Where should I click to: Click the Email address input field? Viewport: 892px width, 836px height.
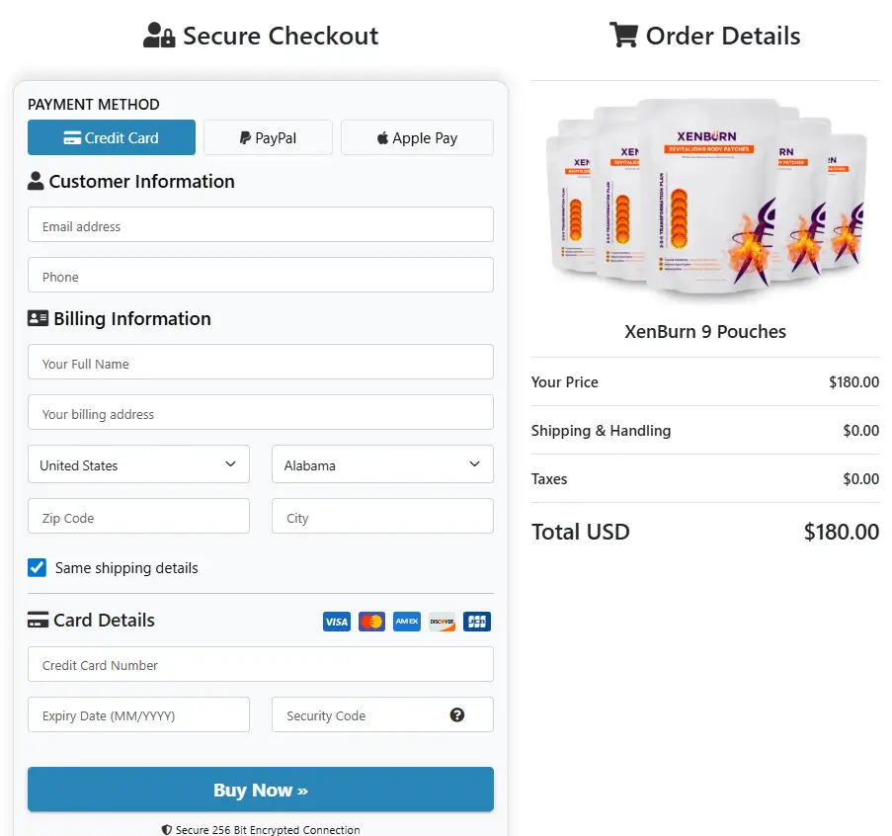tap(260, 225)
